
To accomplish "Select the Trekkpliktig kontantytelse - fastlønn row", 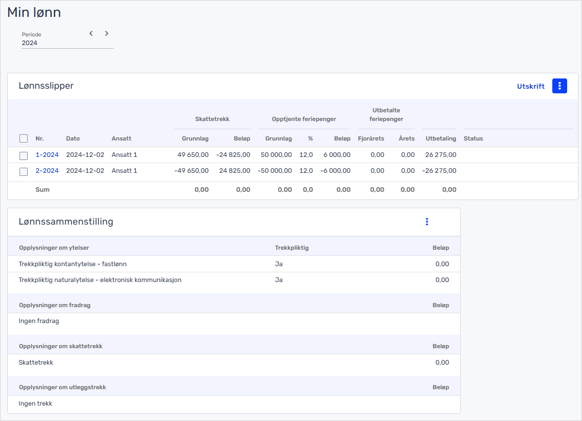I will 234,264.
